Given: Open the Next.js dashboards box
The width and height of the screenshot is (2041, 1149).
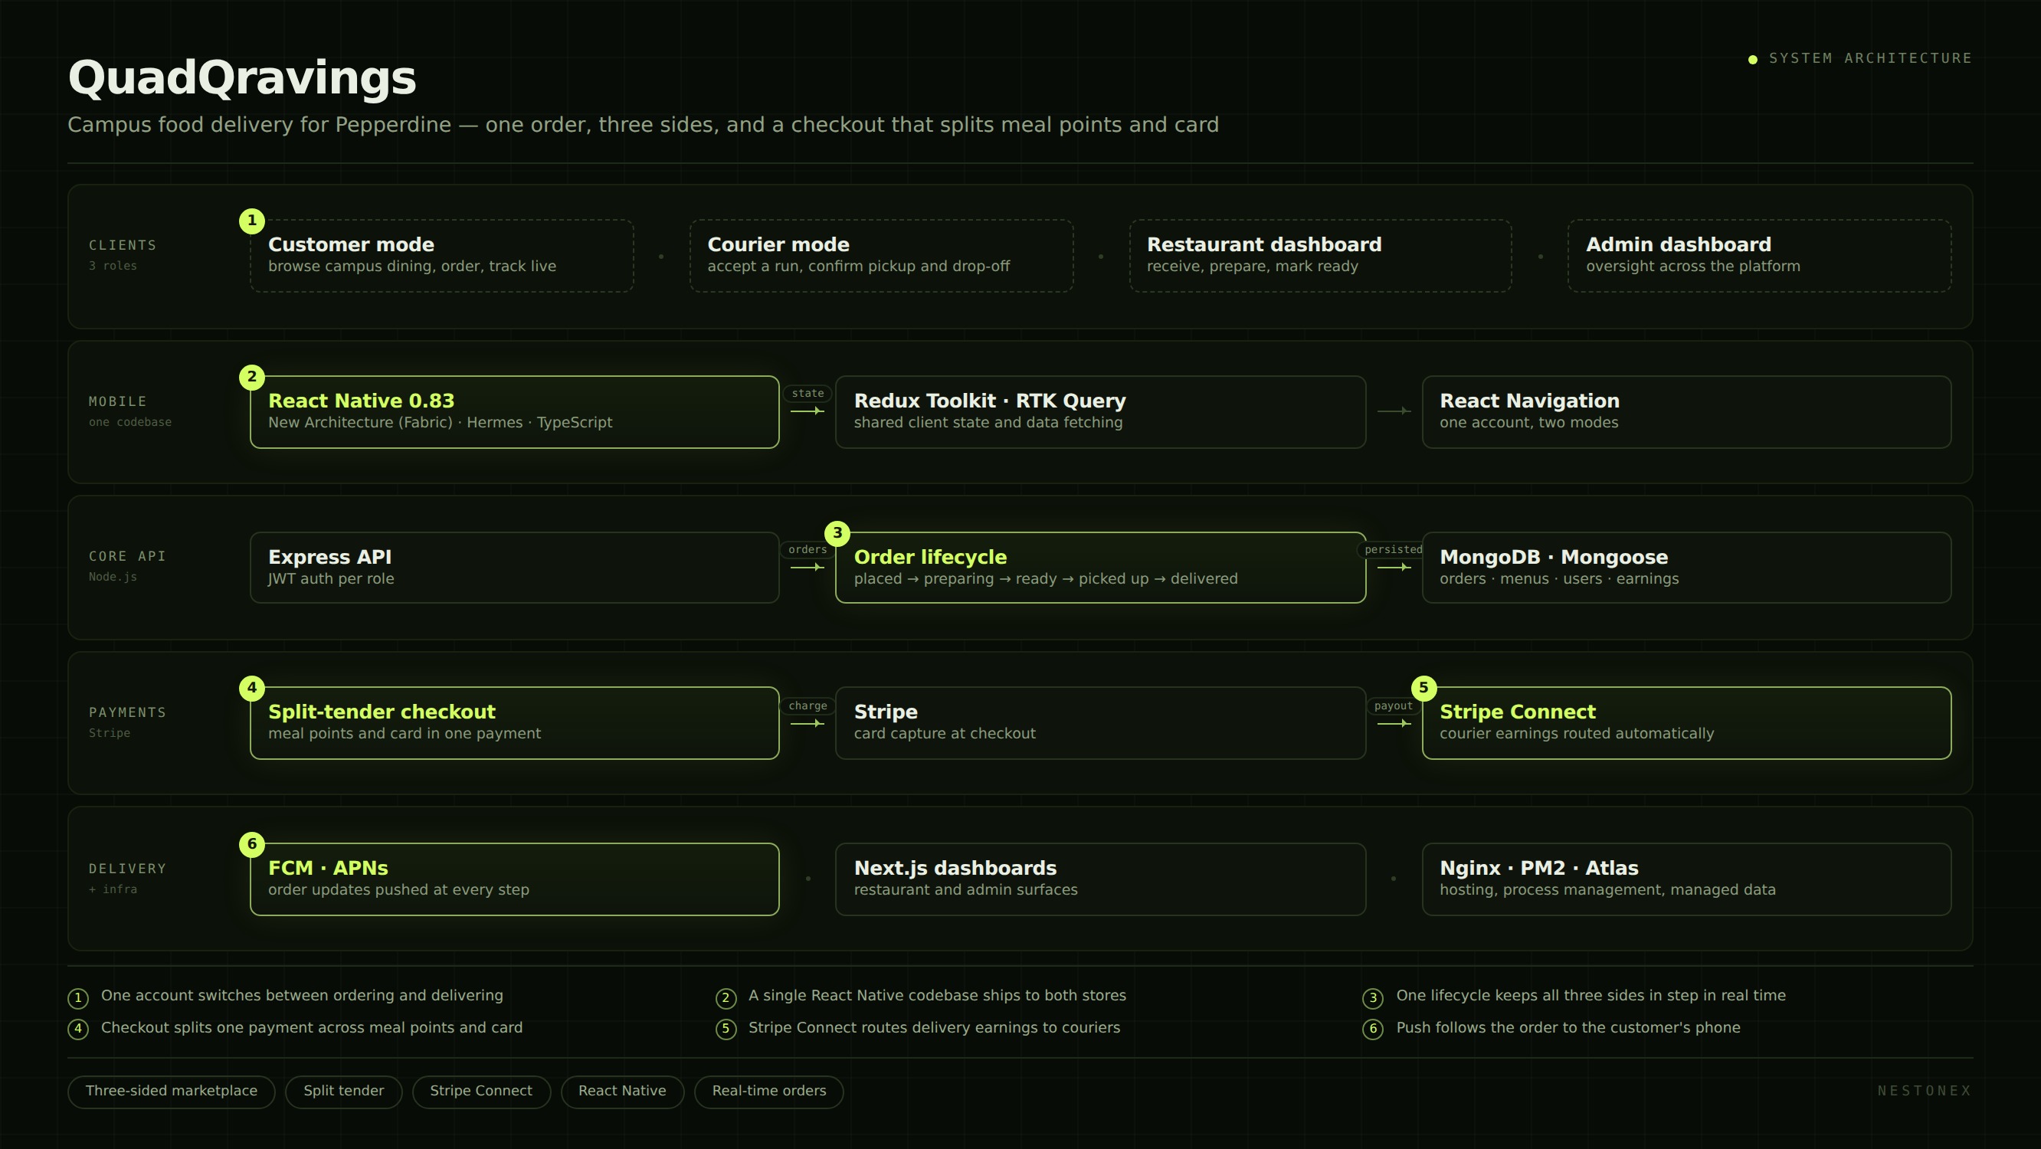Looking at the screenshot, I should [x=1100, y=879].
